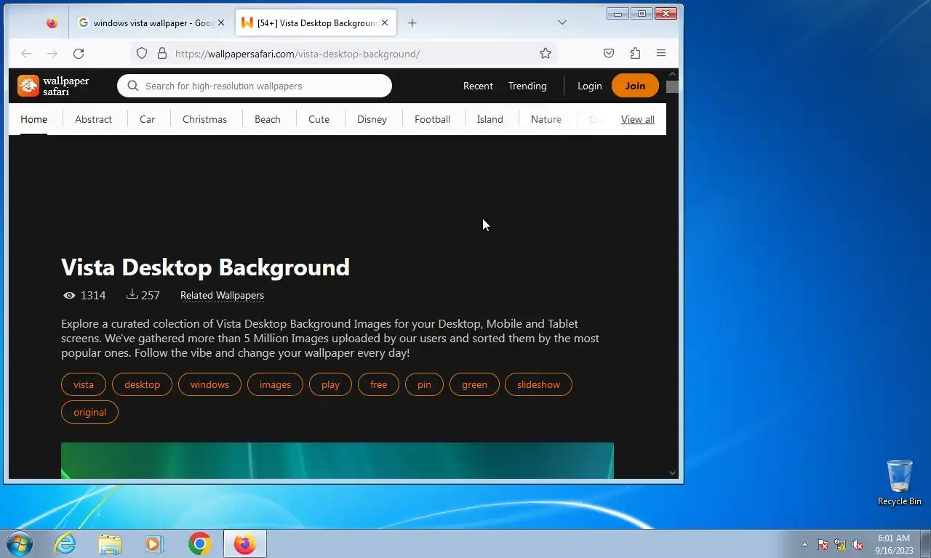
Task: Click the slideshow tag
Action: [538, 384]
